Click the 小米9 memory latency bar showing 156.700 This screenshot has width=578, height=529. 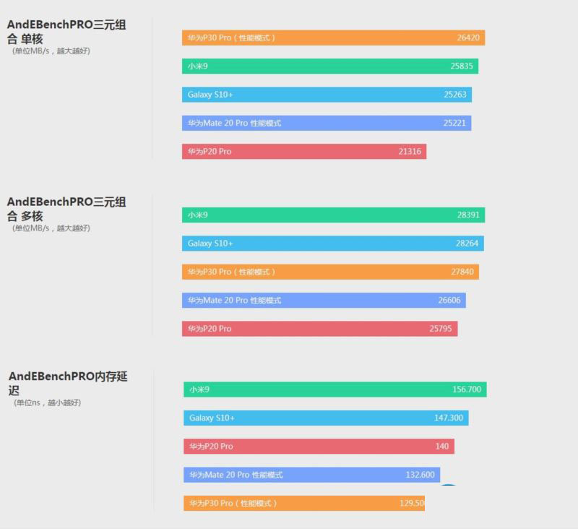pos(335,390)
